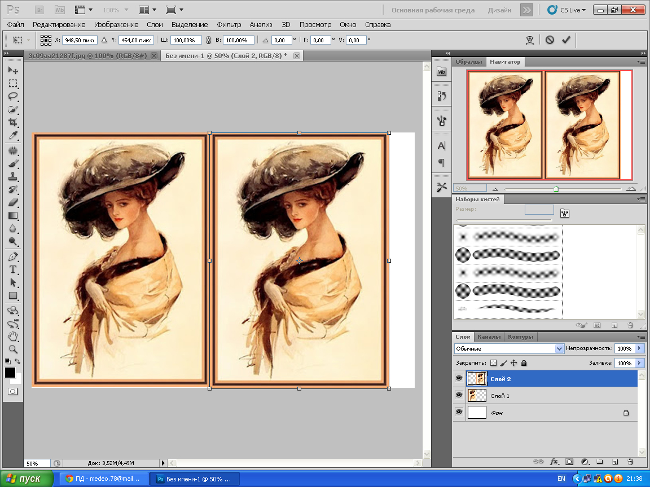Add layer style fx button
Screen dimensions: 650x487
pyautogui.click(x=554, y=462)
